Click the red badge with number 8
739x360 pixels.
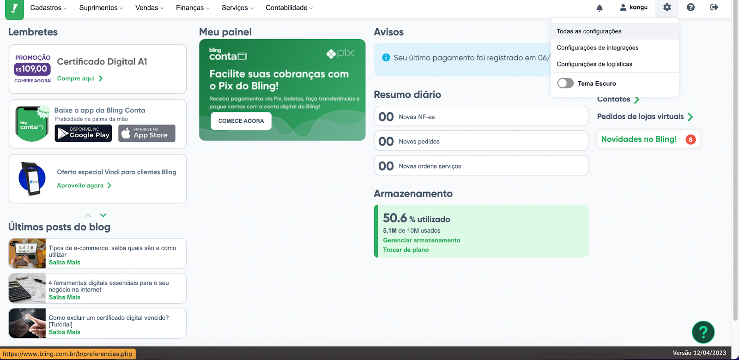691,139
